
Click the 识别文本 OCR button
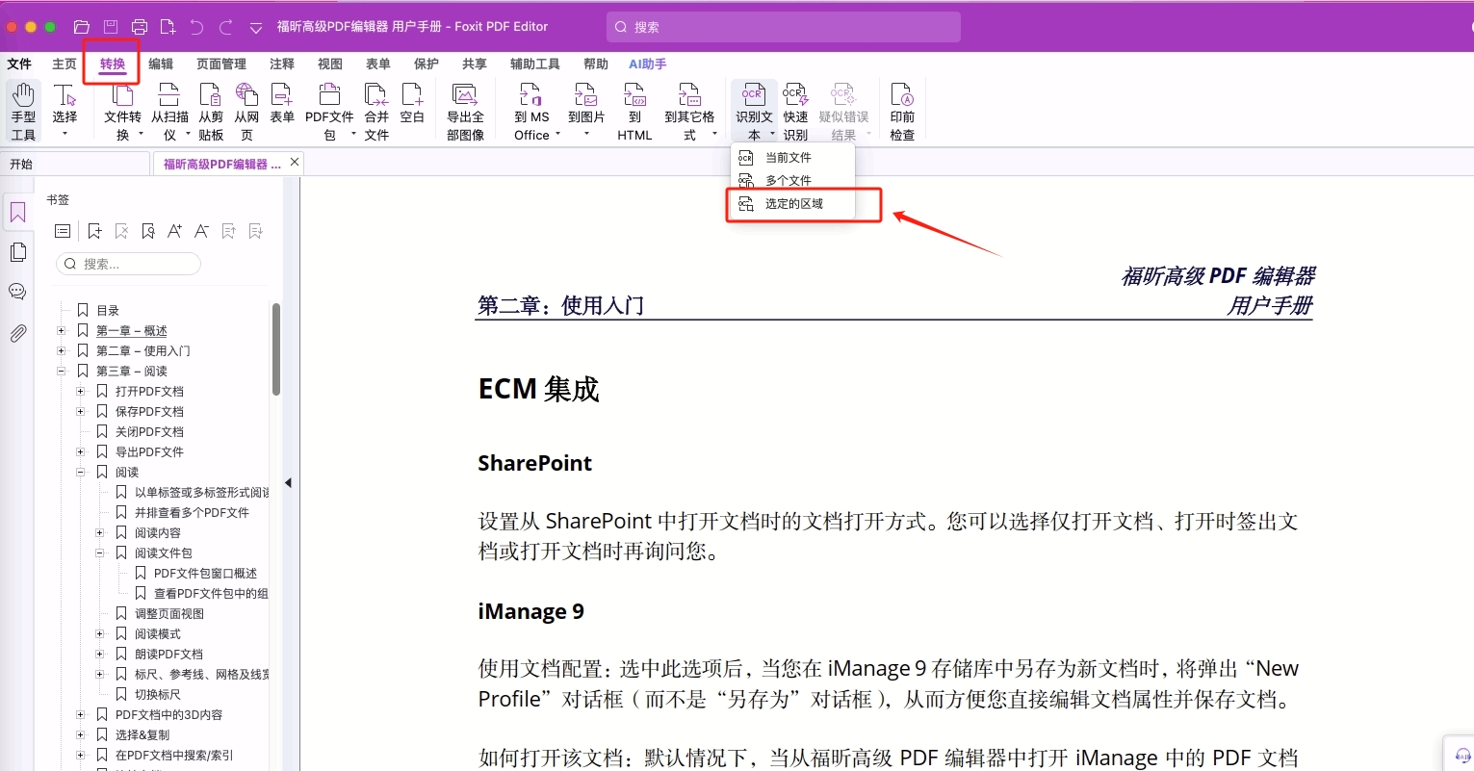[754, 112]
